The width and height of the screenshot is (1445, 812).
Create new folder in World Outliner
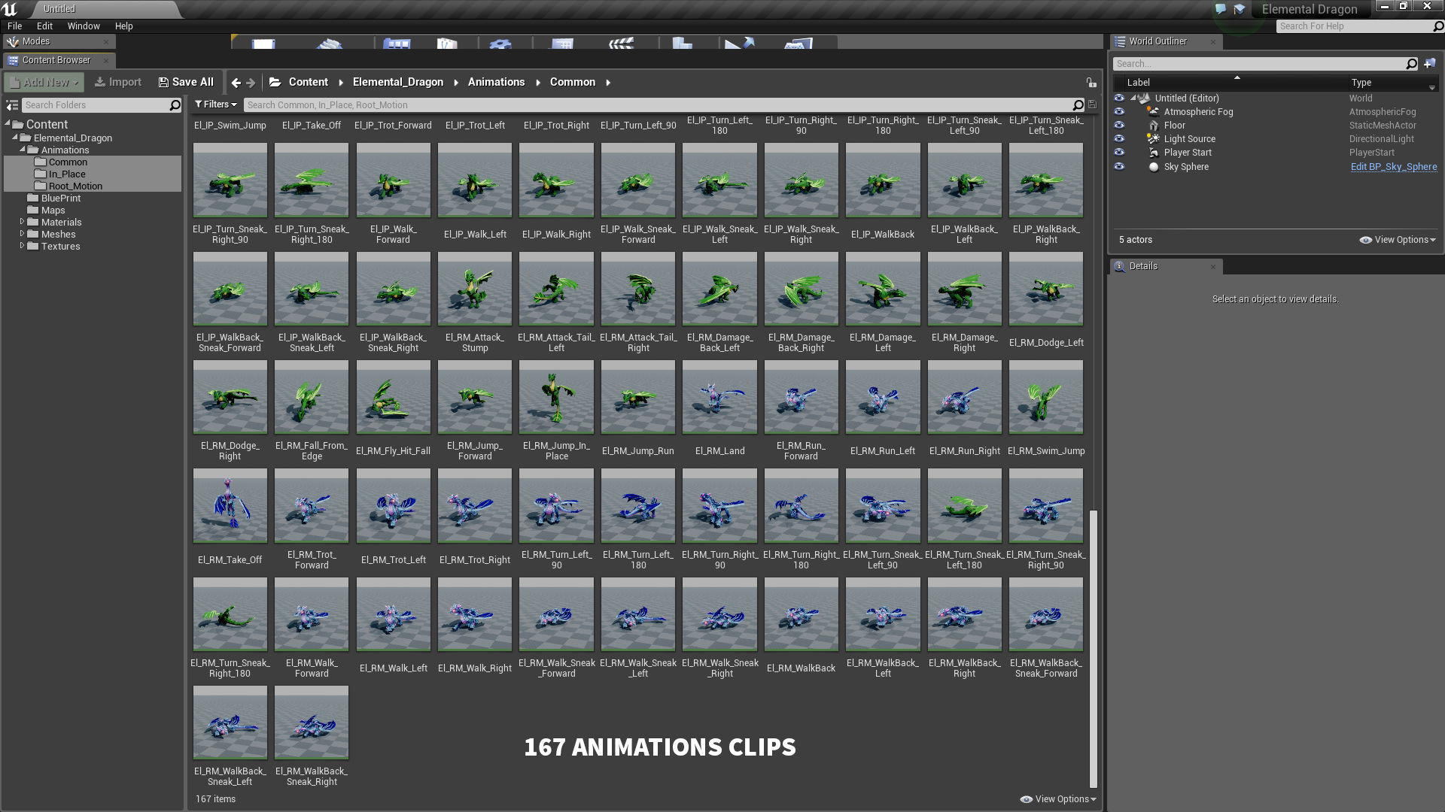point(1430,64)
